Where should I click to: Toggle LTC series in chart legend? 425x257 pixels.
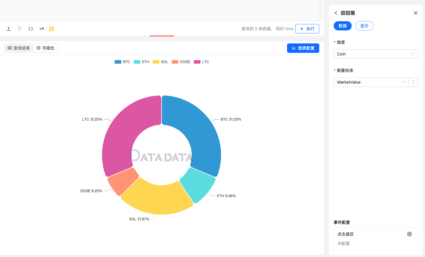tap(202, 62)
